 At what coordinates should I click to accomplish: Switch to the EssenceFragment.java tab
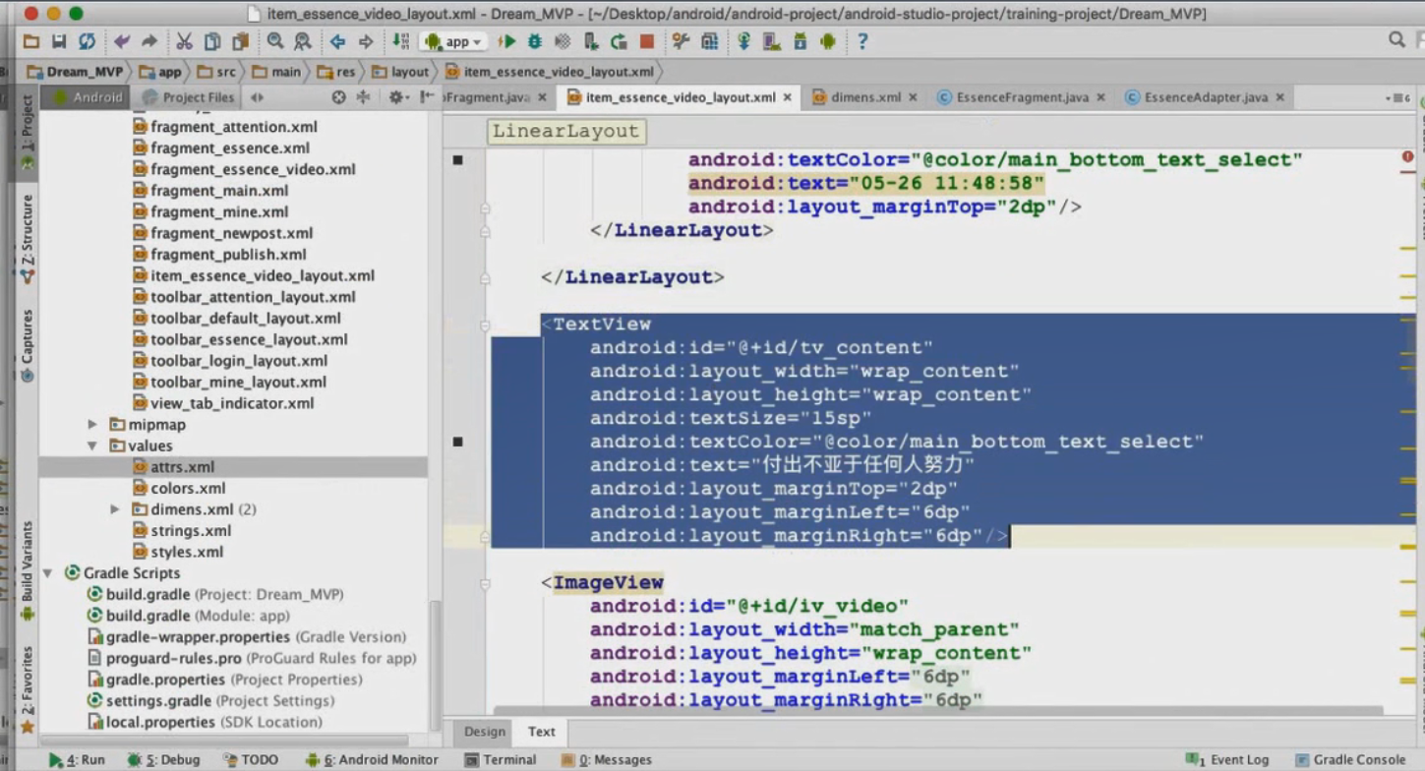tap(1022, 97)
